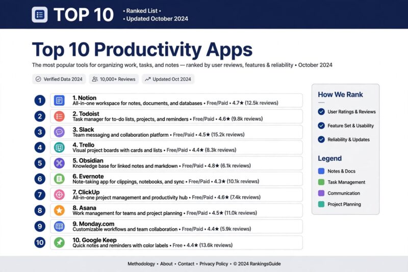Click the purple Slack chat bubble icon
The width and height of the screenshot is (408, 272).
59,132
